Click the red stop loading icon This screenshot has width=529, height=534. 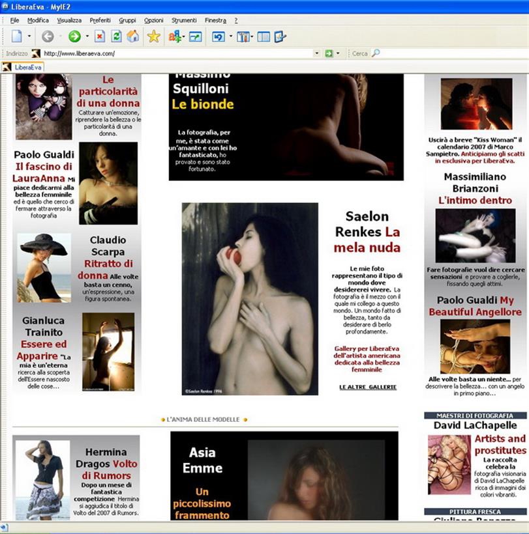[99, 36]
